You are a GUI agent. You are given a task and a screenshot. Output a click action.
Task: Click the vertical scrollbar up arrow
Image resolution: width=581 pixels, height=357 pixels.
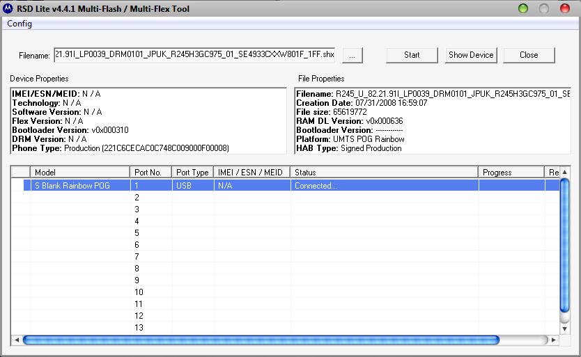[564, 172]
